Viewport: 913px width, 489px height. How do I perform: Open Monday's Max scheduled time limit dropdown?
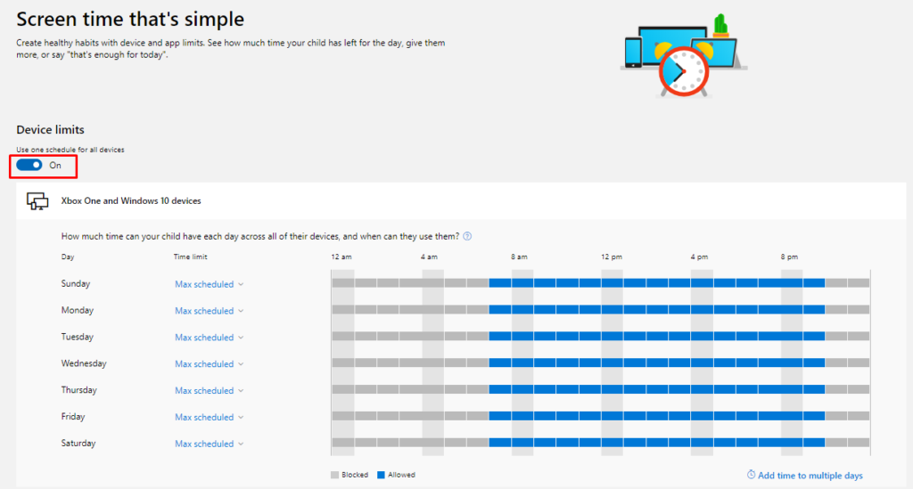(x=209, y=311)
